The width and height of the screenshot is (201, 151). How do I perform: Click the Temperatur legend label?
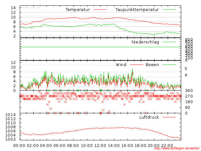pos(78,10)
